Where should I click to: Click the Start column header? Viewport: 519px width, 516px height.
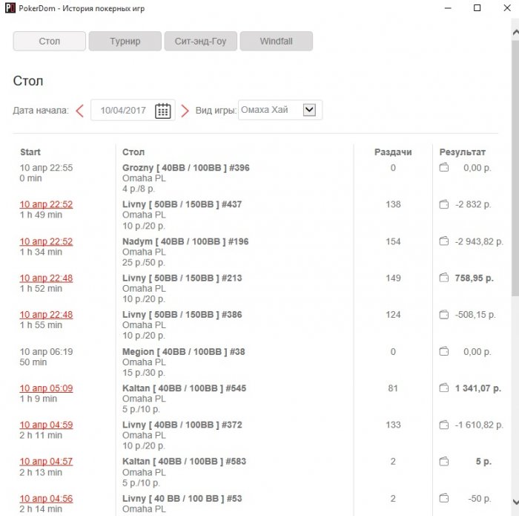point(30,152)
